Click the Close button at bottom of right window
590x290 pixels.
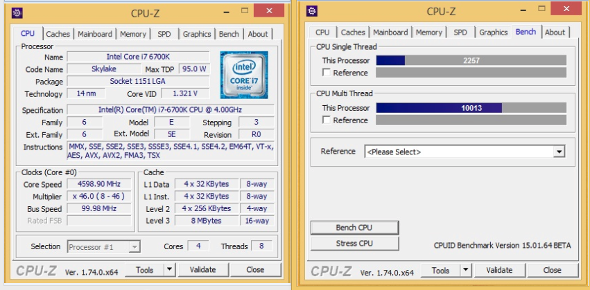pos(552,270)
